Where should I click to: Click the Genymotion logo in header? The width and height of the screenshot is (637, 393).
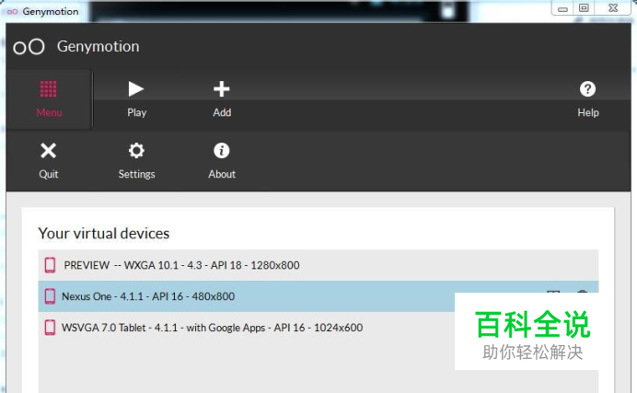tap(29, 47)
